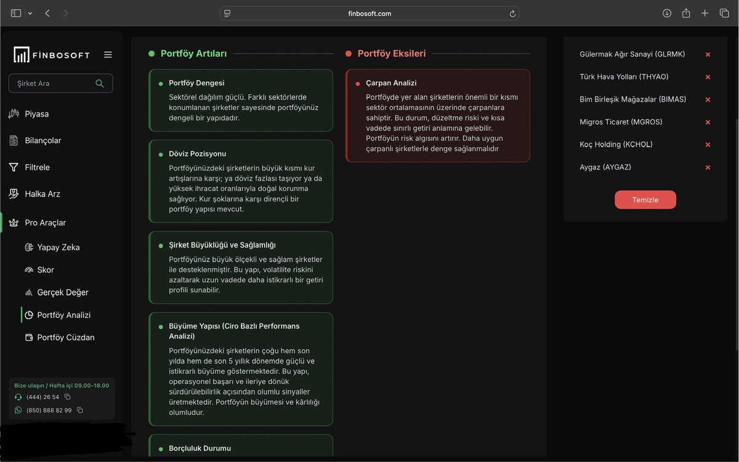Open a new Safari tab
Screen dimensions: 739x462
click(x=705, y=13)
